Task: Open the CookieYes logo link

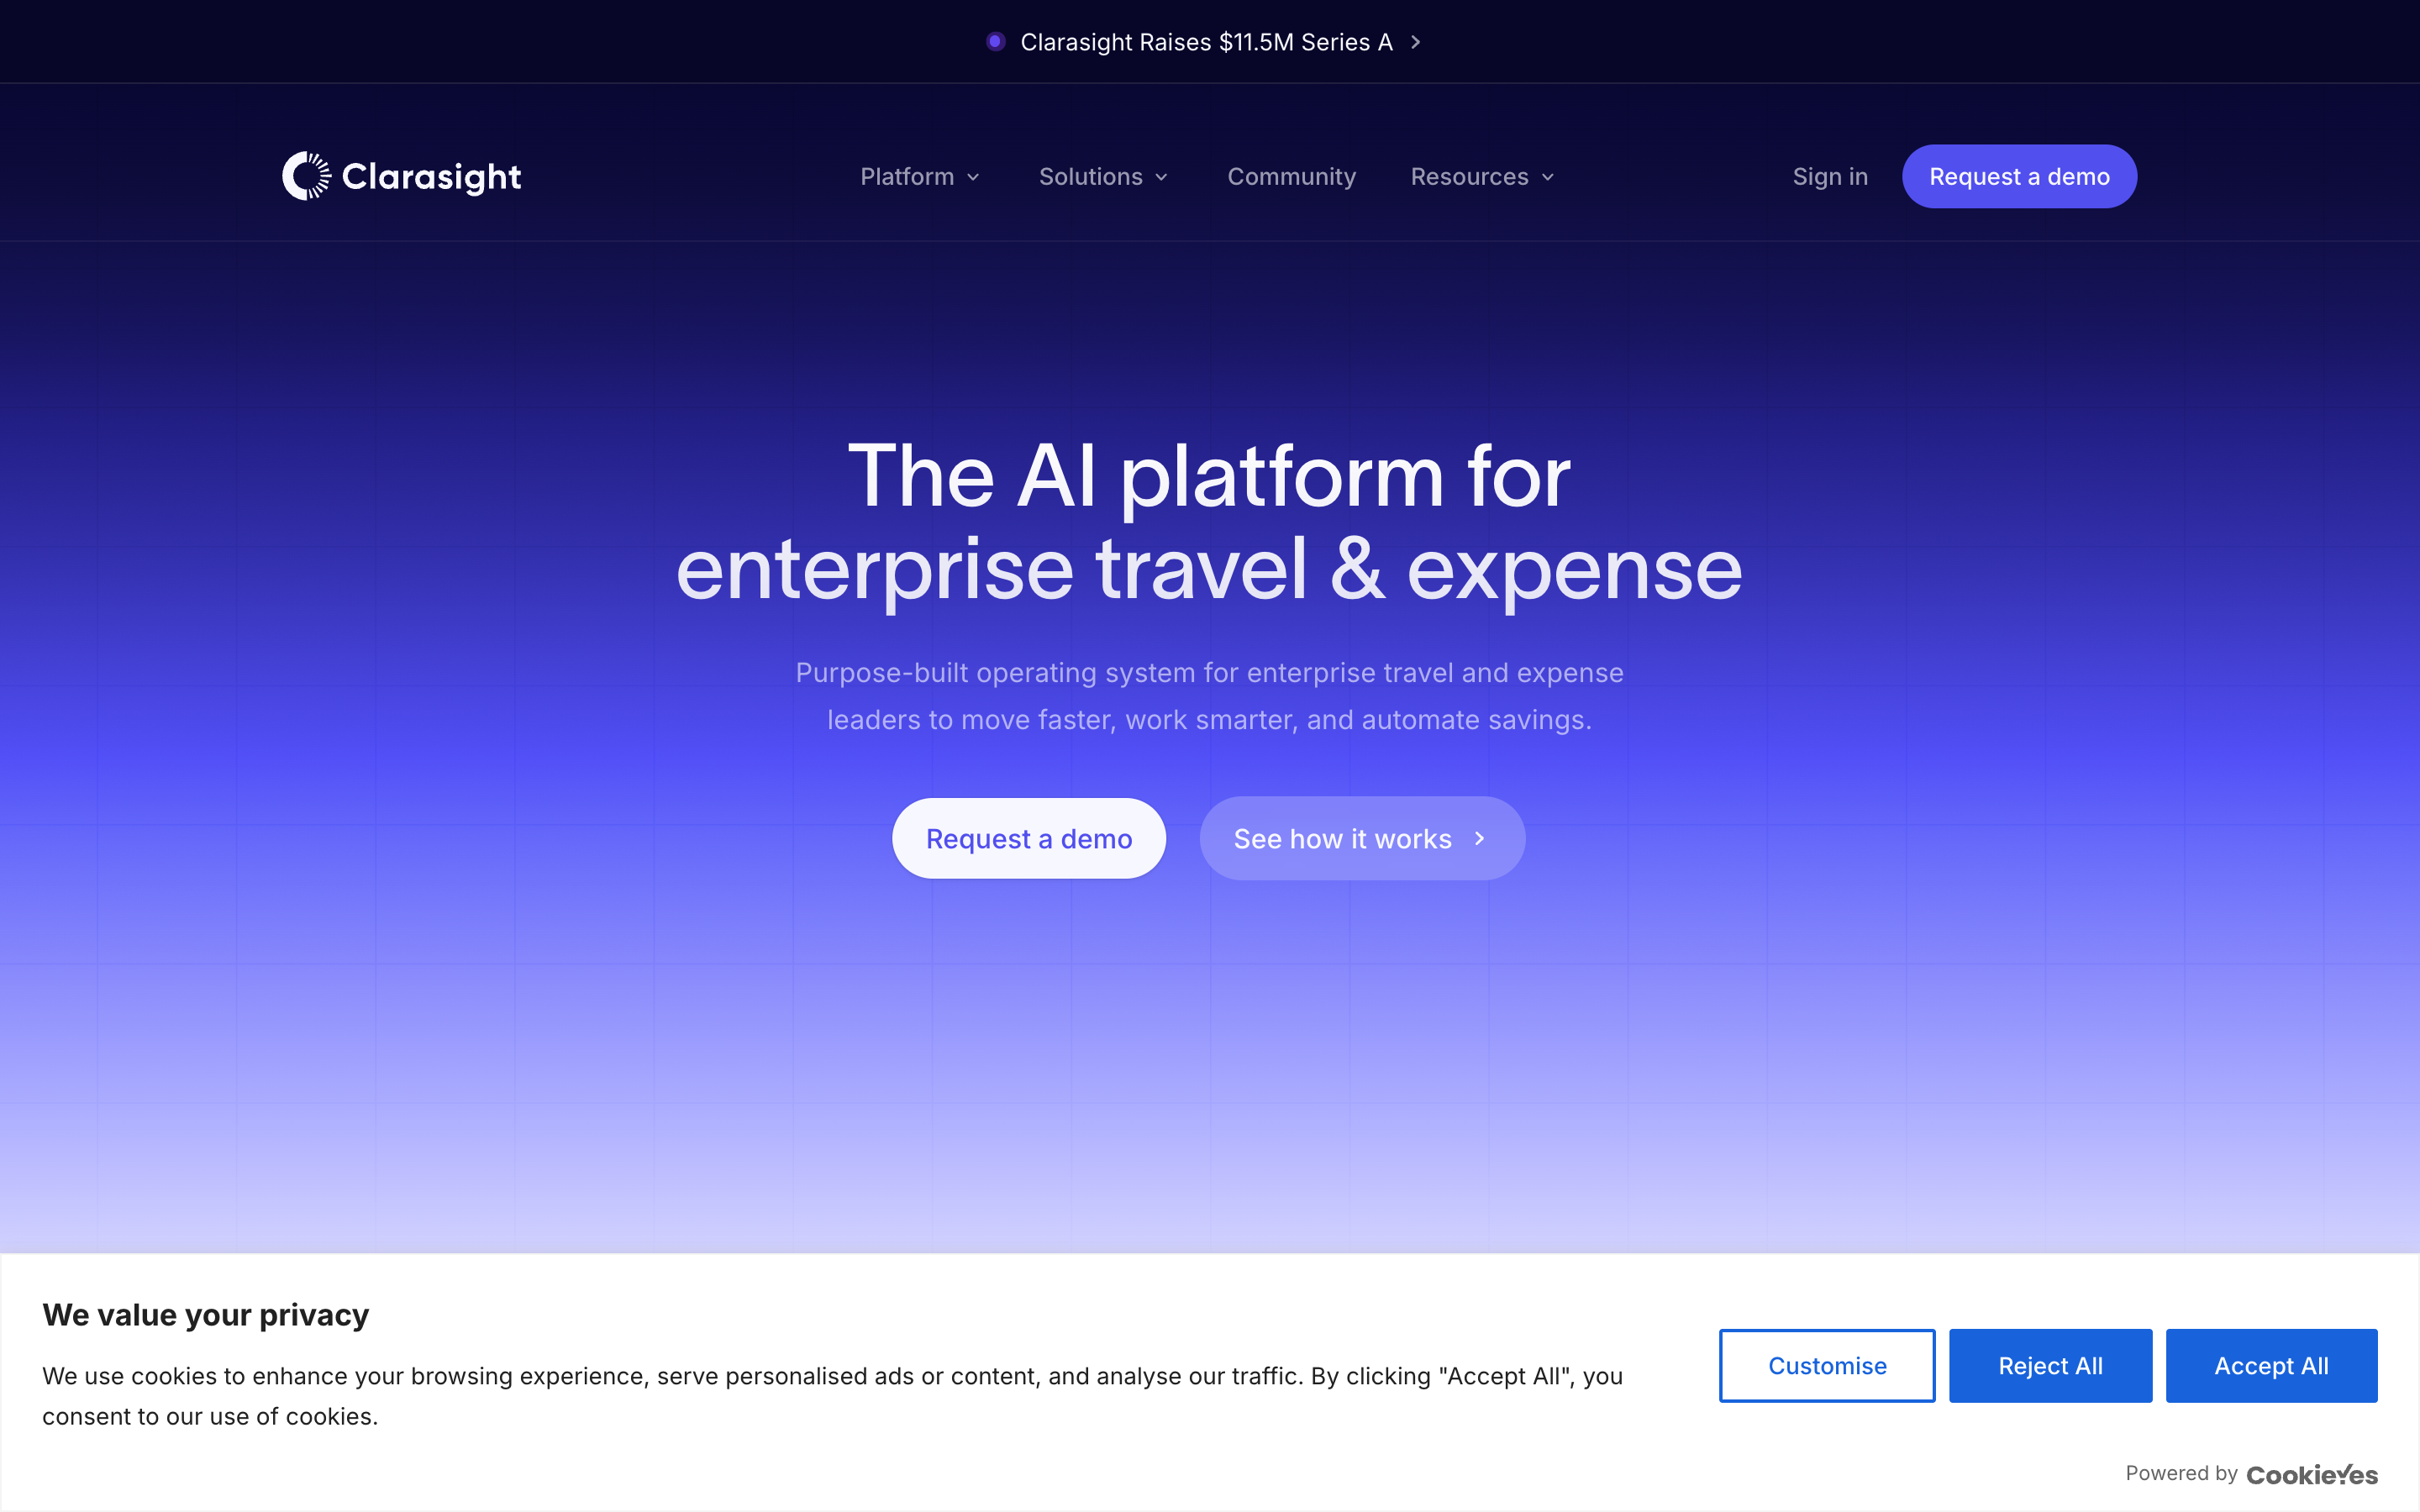Action: [2312, 1474]
